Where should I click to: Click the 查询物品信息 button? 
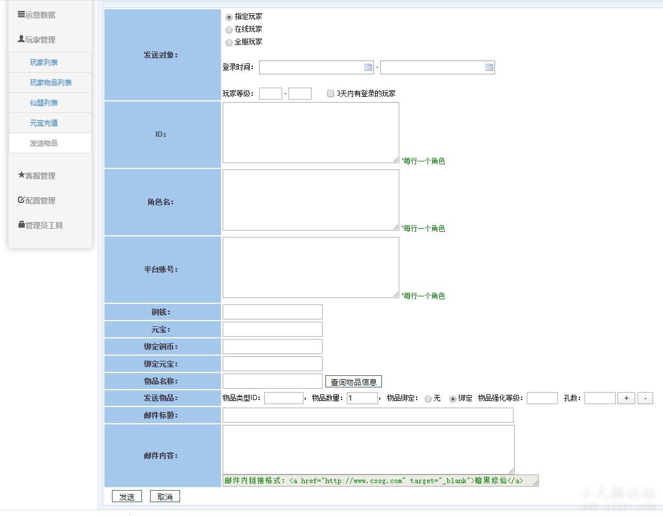pyautogui.click(x=353, y=382)
